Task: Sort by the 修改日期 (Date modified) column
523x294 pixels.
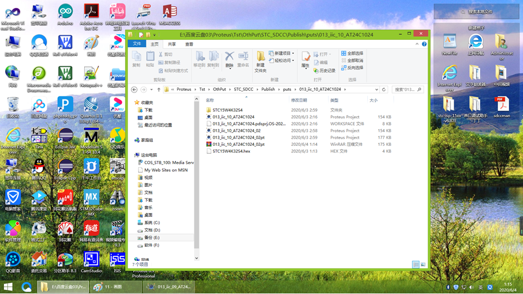Action: pos(299,100)
